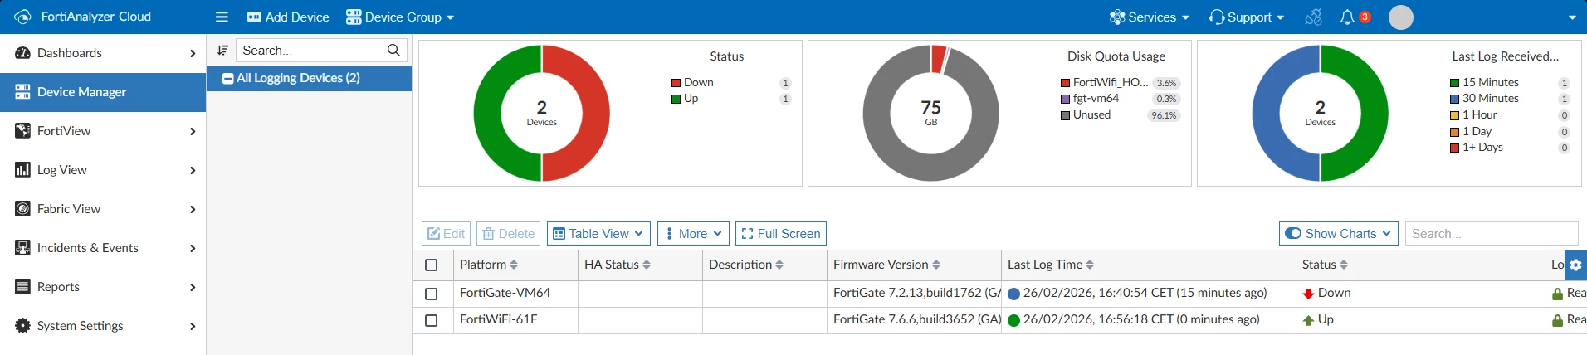The width and height of the screenshot is (1587, 355).
Task: Click the Delete button
Action: (508, 234)
